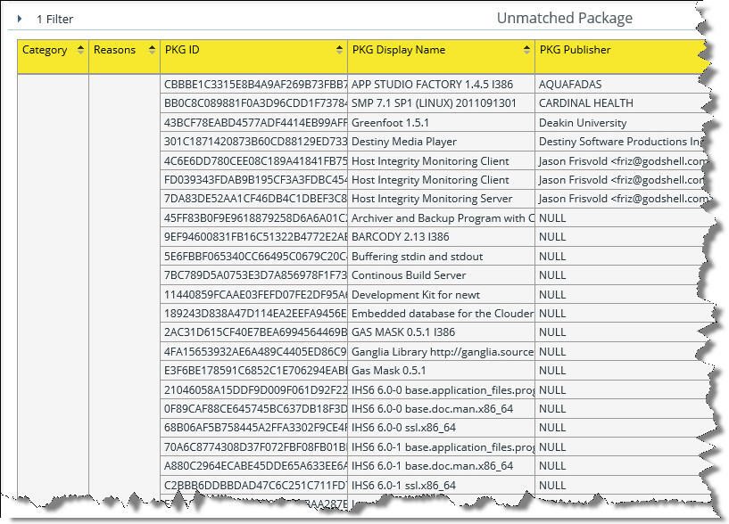
Task: Click the Category column header label
Action: click(x=45, y=50)
